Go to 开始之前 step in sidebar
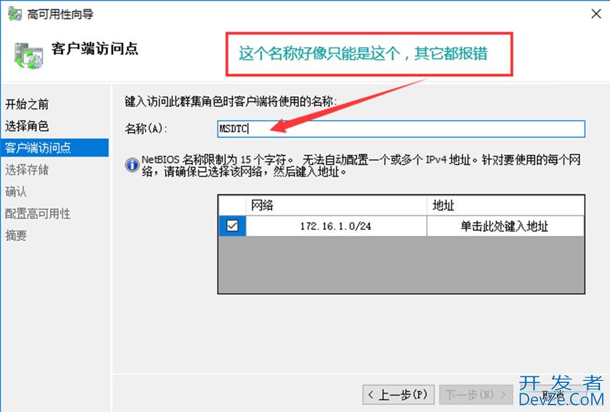 27,104
